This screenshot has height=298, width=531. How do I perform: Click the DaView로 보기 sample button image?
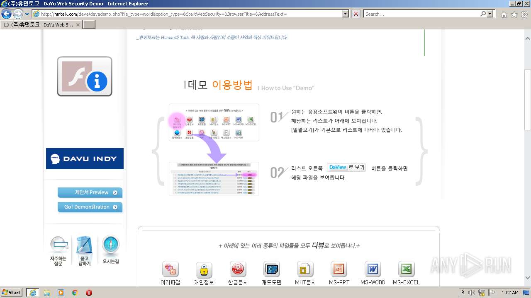point(346,167)
